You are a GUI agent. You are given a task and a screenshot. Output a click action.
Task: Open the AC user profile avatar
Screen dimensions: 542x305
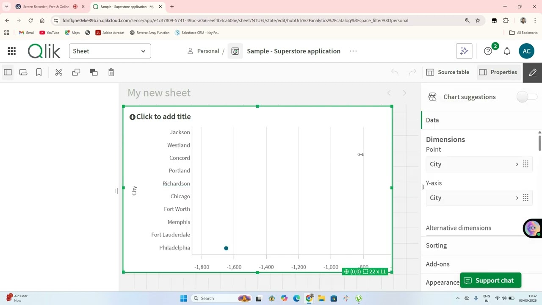[526, 51]
